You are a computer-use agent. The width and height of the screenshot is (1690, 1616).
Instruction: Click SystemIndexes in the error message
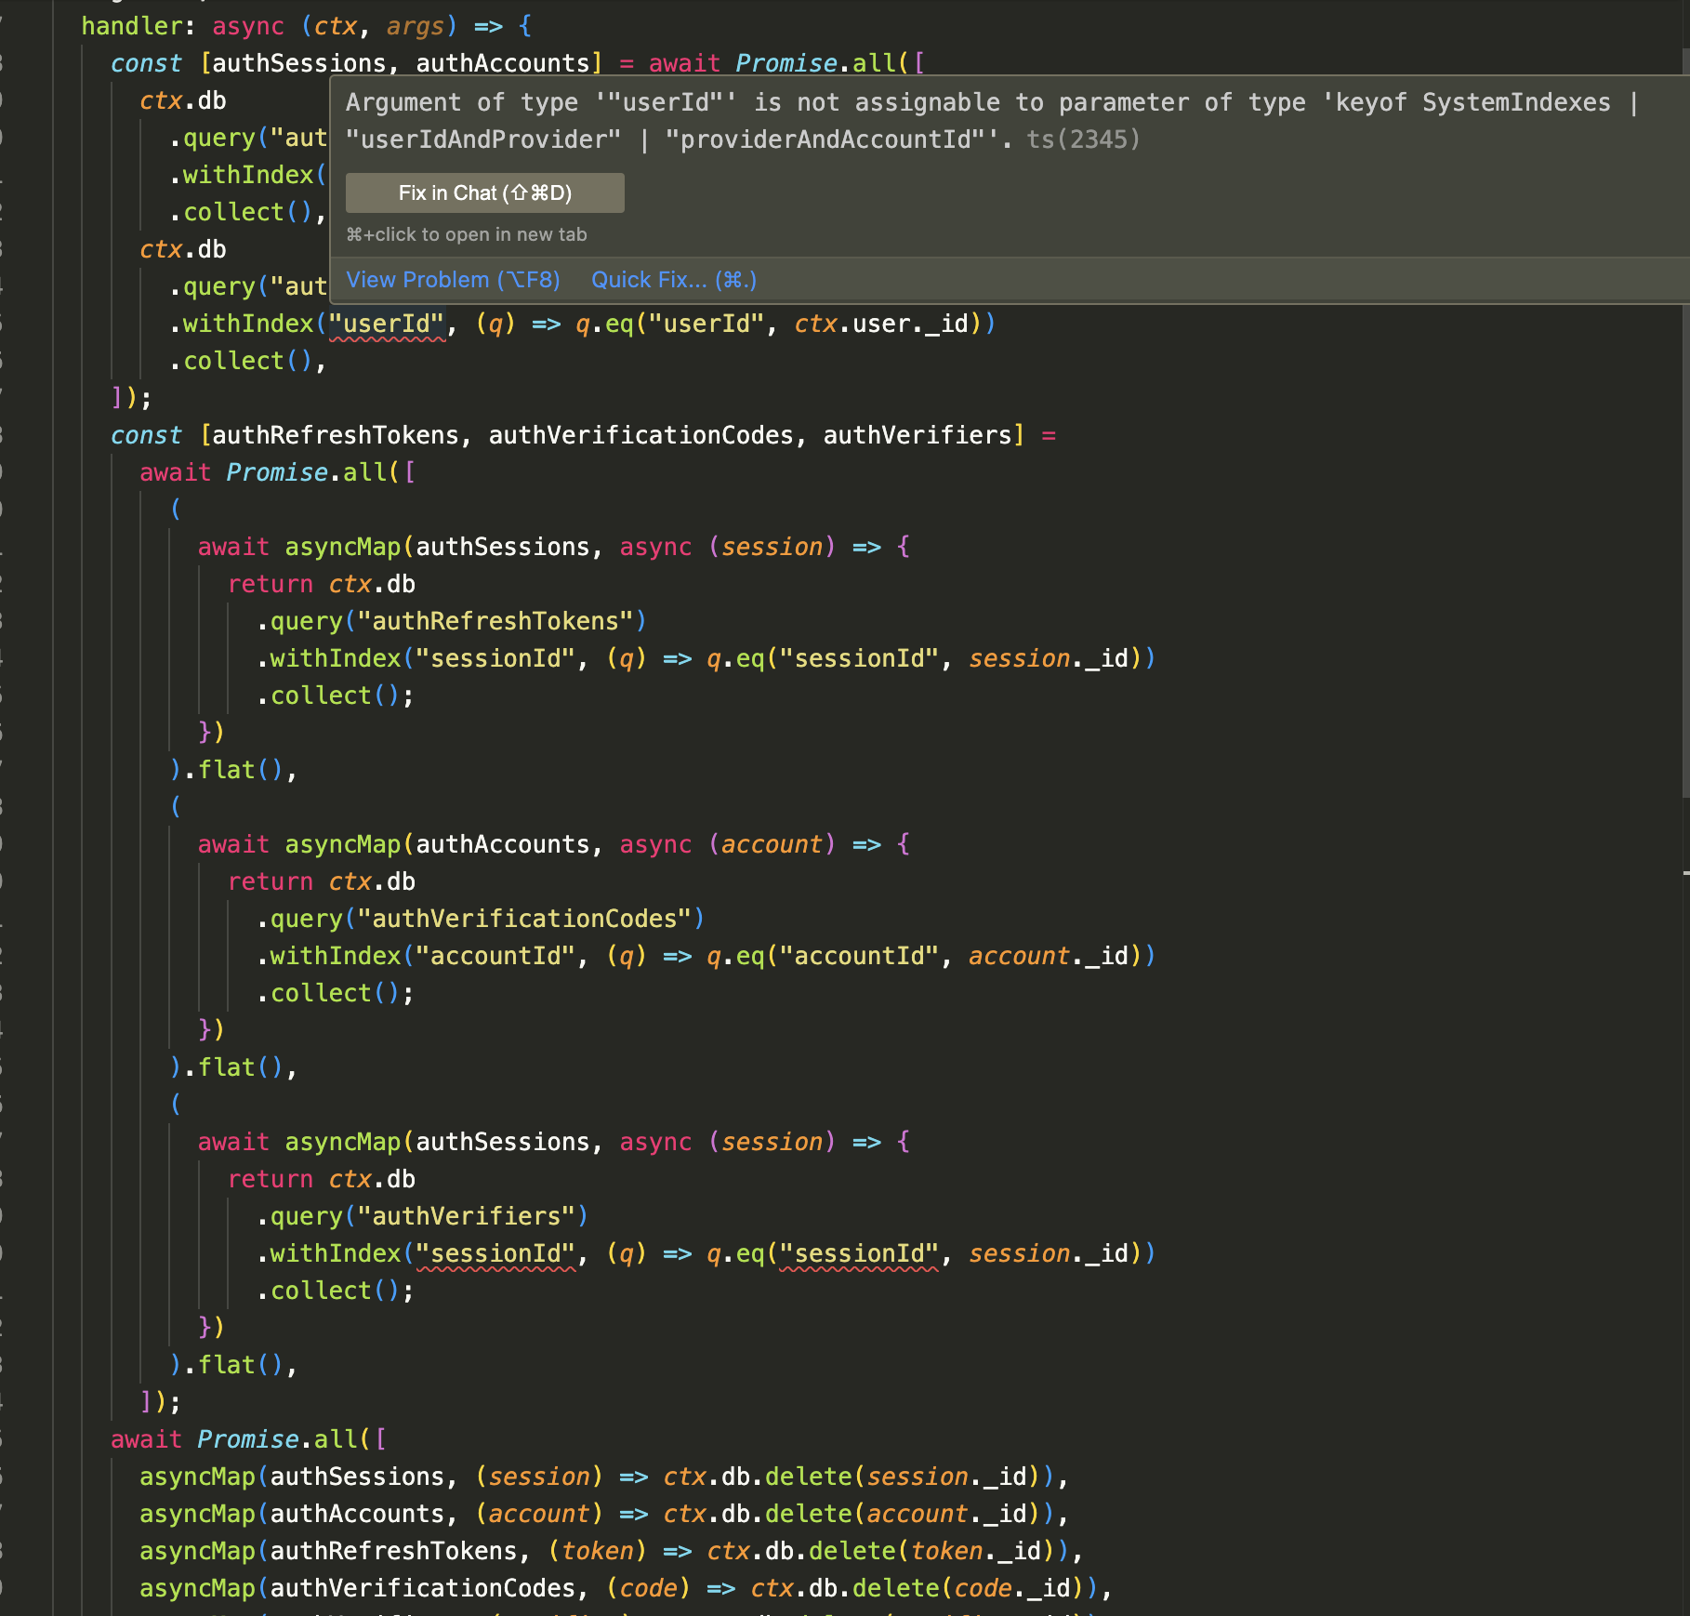point(1516,102)
